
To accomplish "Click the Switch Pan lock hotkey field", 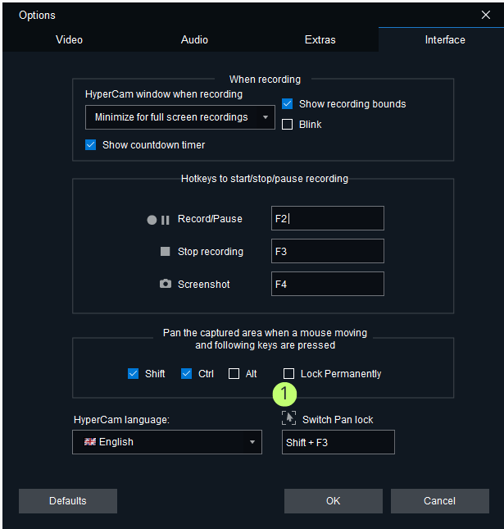I will [338, 442].
